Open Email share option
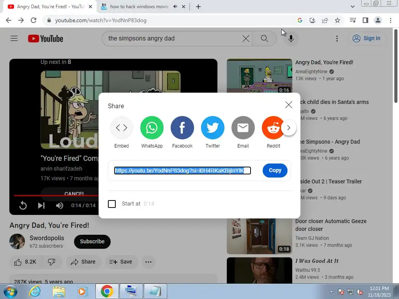Image resolution: width=399 pixels, height=299 pixels. pos(243,128)
